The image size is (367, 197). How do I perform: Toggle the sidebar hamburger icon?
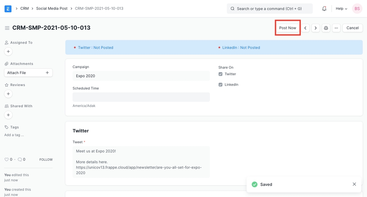pyautogui.click(x=7, y=28)
